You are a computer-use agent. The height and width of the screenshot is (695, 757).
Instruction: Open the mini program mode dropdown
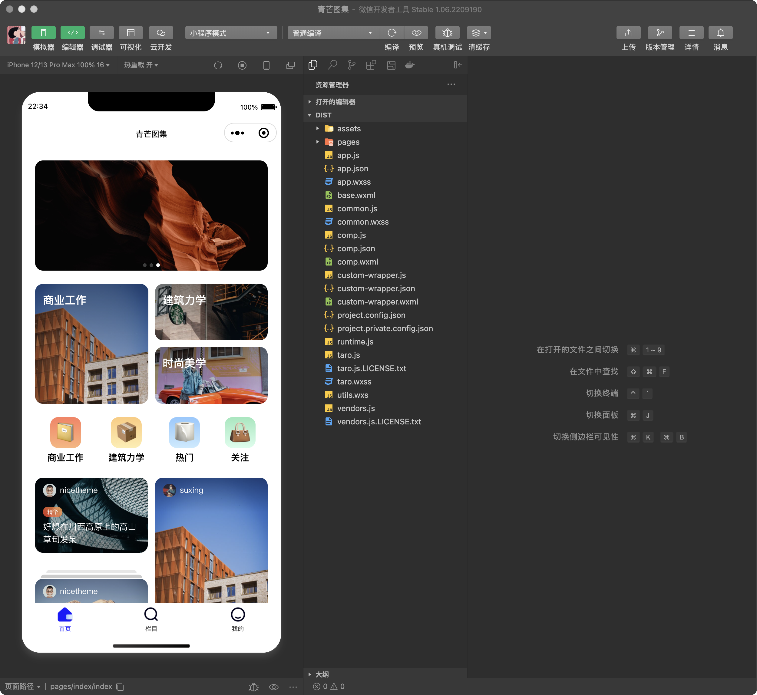coord(231,33)
